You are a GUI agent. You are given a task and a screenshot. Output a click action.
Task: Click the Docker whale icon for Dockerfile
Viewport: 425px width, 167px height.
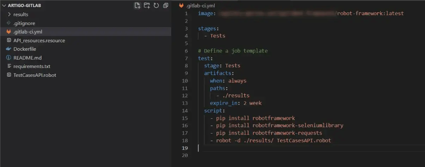click(x=9, y=49)
